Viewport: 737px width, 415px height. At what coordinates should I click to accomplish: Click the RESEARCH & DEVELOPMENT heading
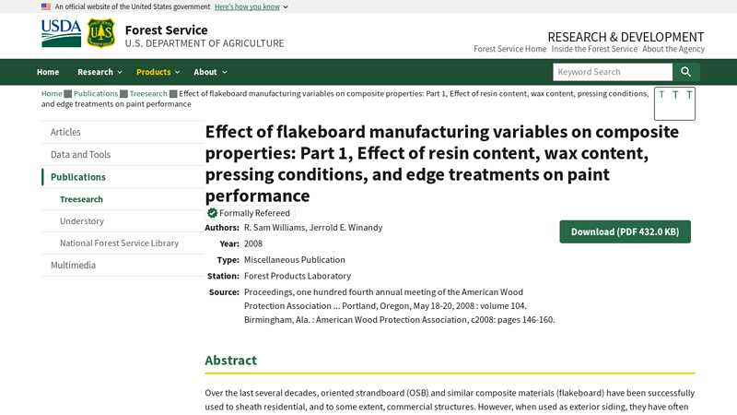626,37
